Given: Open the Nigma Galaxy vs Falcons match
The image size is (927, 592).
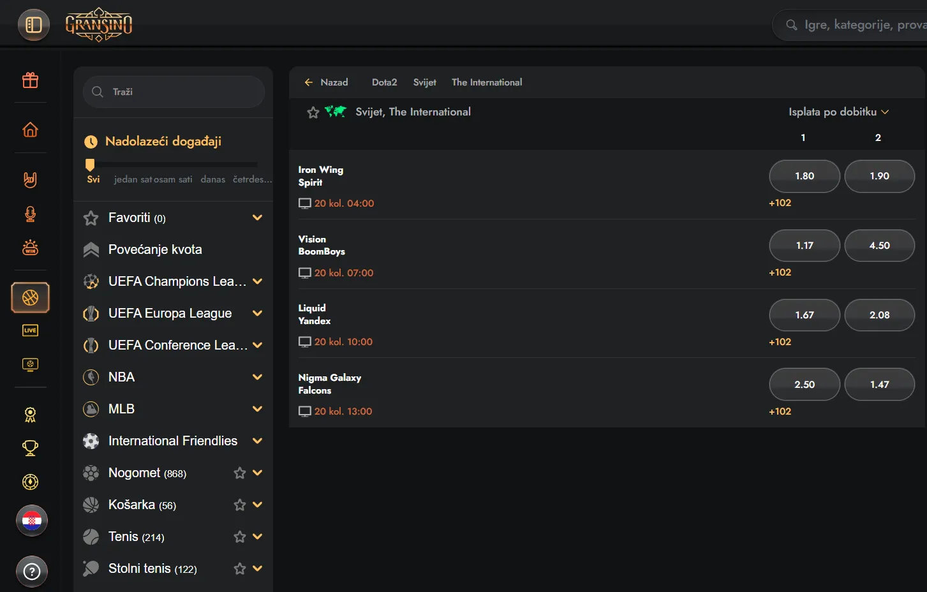Looking at the screenshot, I should coord(330,384).
